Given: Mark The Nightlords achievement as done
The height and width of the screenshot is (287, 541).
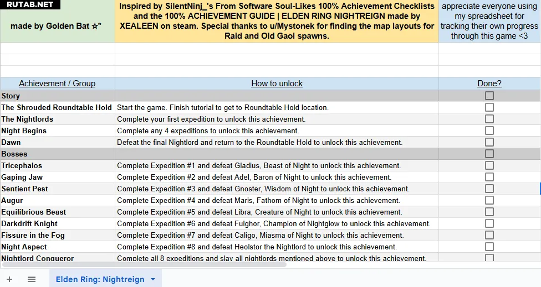Looking at the screenshot, I should tap(489, 119).
